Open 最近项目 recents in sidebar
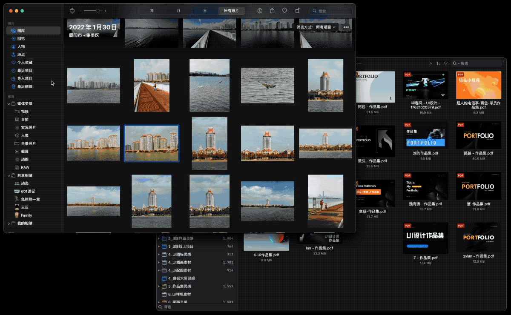This screenshot has height=315, width=511. pyautogui.click(x=33, y=70)
